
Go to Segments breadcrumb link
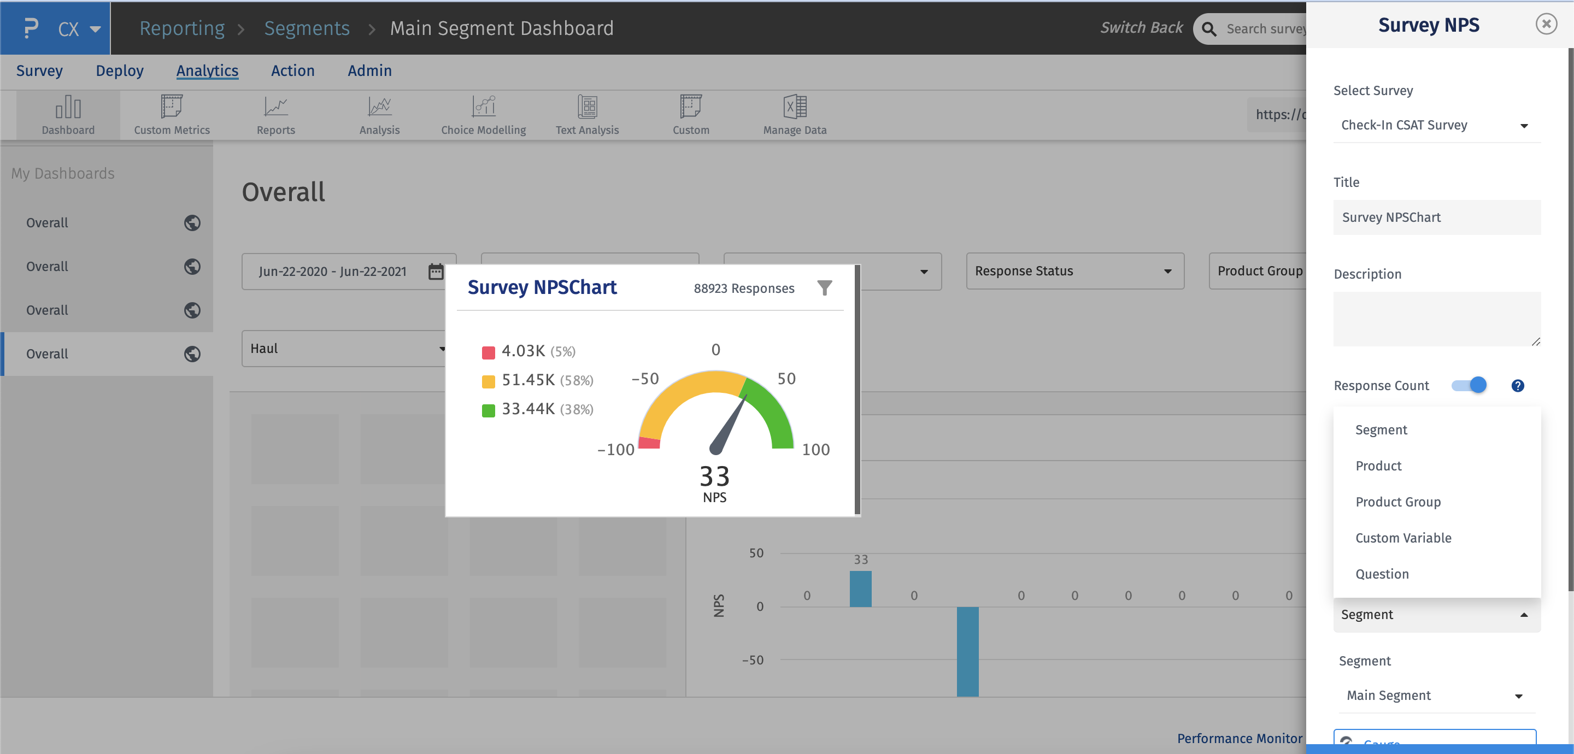pos(307,28)
